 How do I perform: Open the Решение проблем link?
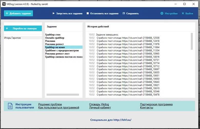coord(50,104)
